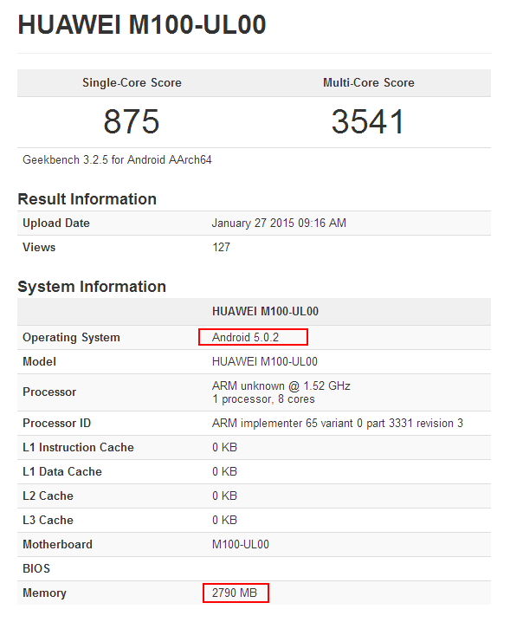Click the multi-core score value 3541
This screenshot has width=510, height=622.
pyautogui.click(x=368, y=121)
